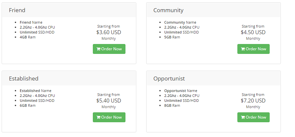This screenshot has height=137, width=295.
Task: Select the Community plan heading
Action: tap(168, 10)
